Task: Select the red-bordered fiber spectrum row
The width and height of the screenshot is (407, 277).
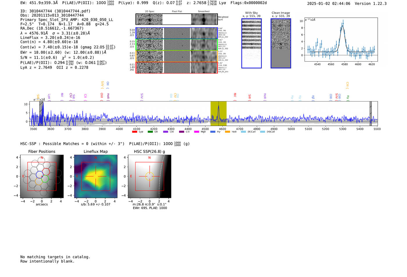Action: point(177,67)
